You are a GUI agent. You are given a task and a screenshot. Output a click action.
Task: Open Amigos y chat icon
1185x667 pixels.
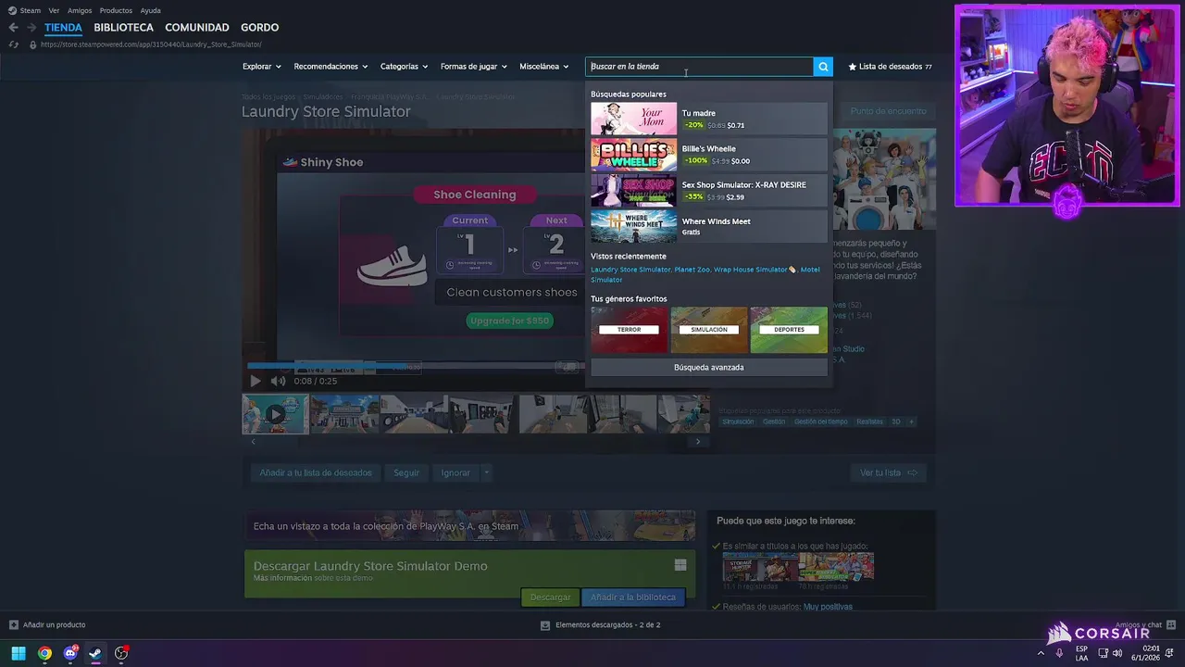point(1171,625)
